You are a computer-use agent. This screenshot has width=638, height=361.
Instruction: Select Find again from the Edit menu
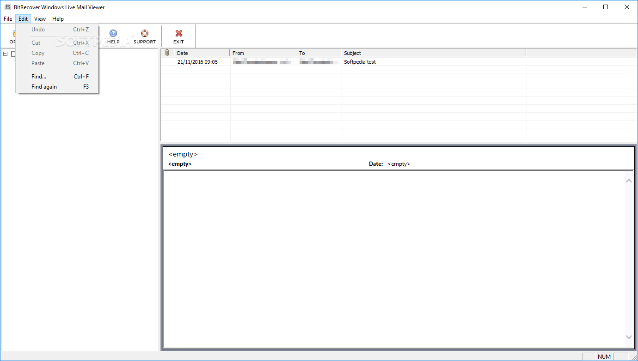[x=57, y=87]
